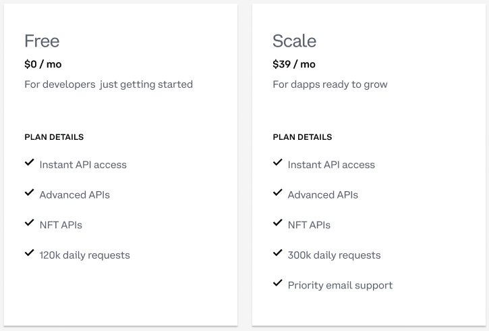Click the $0 / mo price
The height and width of the screenshot is (331, 489).
tap(43, 64)
